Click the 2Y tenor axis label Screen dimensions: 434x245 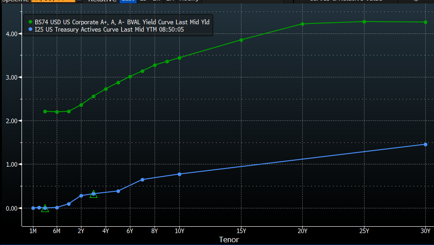click(x=81, y=231)
